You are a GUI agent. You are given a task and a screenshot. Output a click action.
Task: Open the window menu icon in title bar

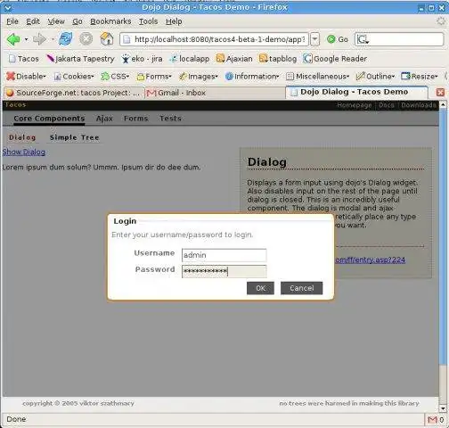click(x=7, y=7)
